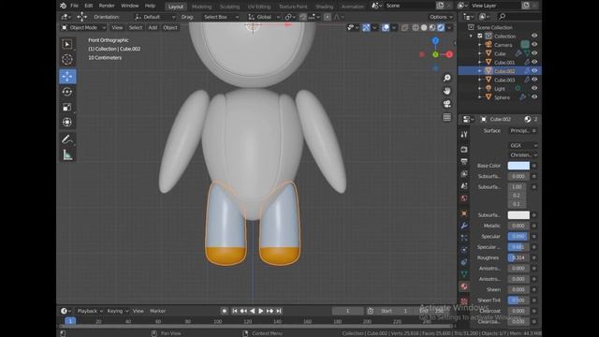Select the Measure tool
599x337 pixels.
(x=67, y=155)
